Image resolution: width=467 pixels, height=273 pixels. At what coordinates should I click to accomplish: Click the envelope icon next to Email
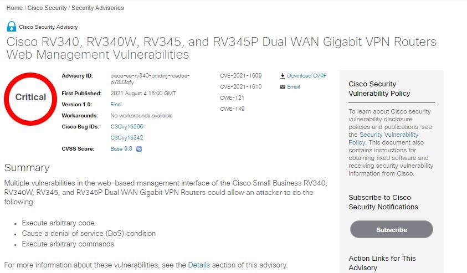coord(283,87)
